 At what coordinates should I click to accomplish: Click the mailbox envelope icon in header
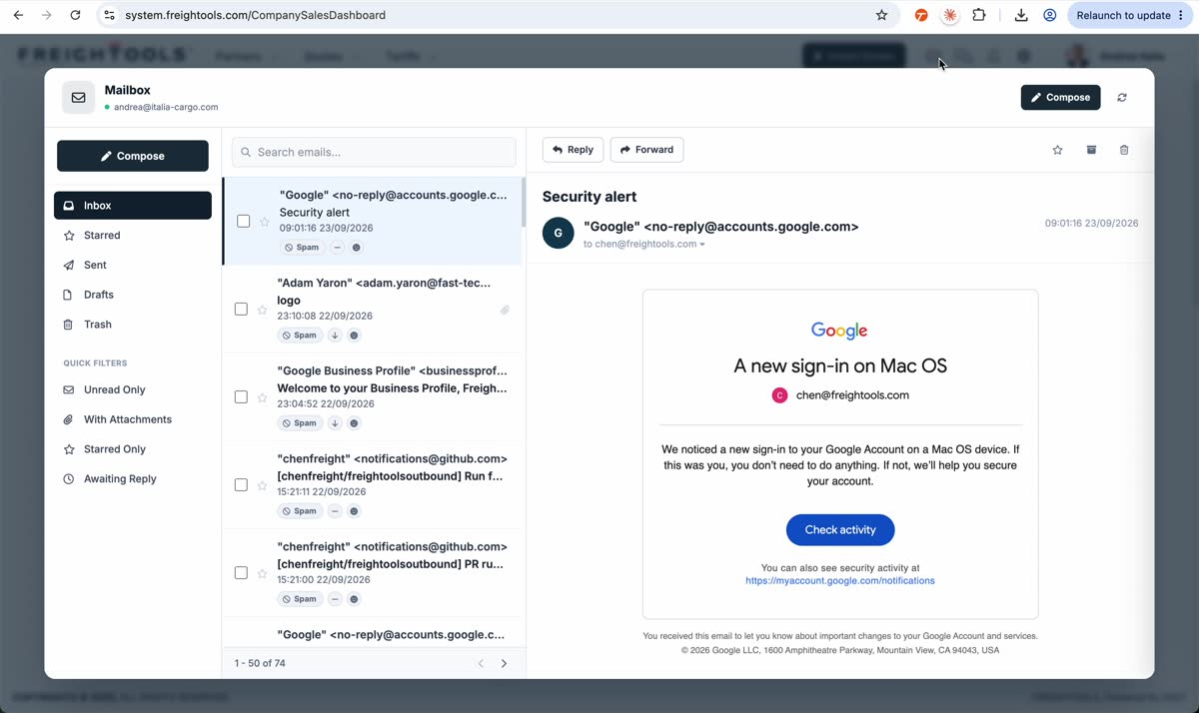click(79, 98)
